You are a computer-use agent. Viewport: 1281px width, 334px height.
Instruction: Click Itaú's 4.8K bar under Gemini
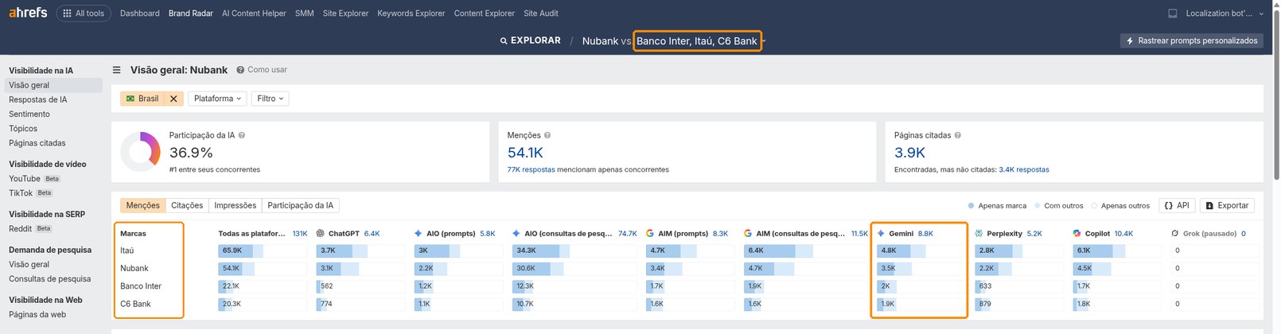(x=921, y=250)
